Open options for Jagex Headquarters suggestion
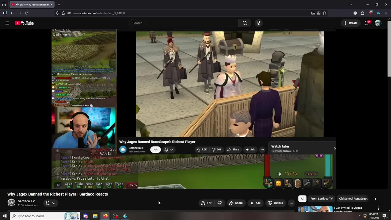The image size is (391, 220). tap(378, 208)
